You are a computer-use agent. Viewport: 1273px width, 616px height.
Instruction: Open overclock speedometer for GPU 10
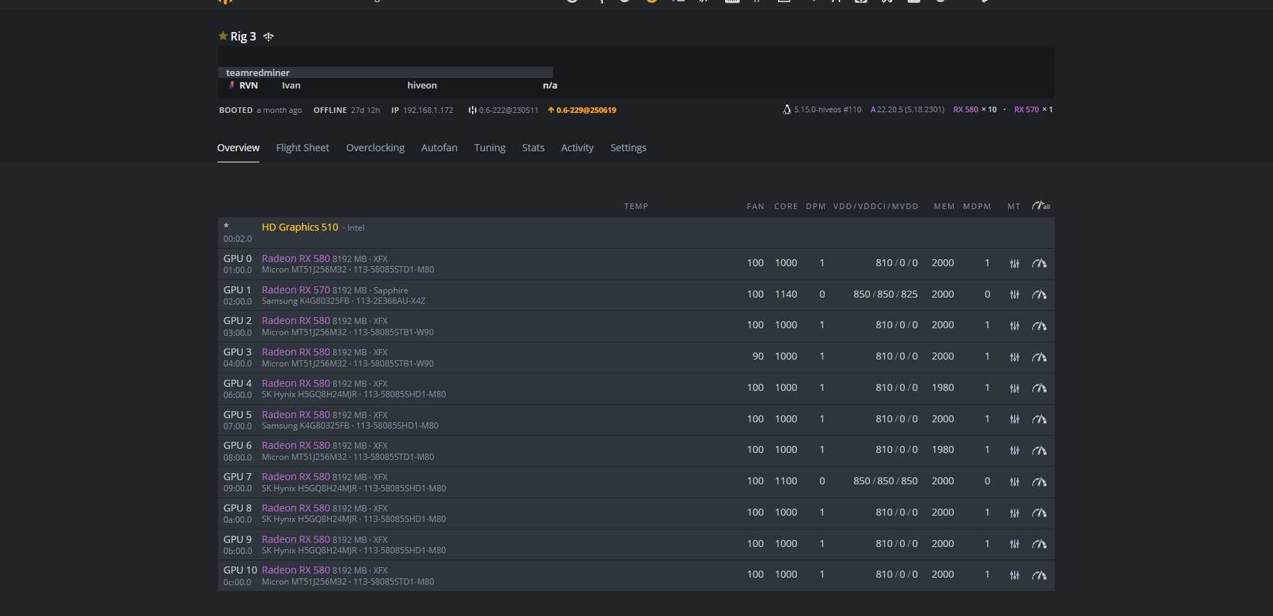point(1039,575)
